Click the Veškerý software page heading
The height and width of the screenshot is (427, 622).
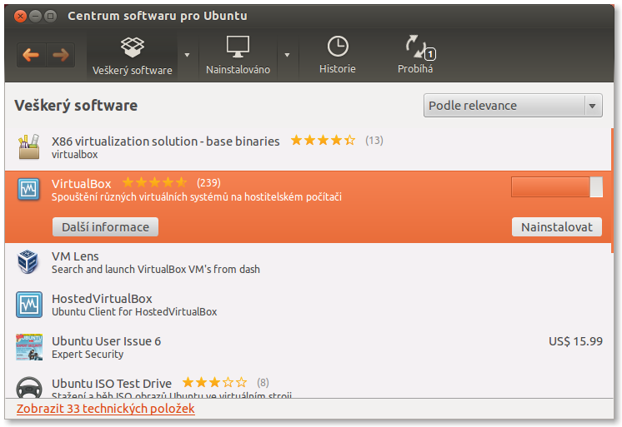pyautogui.click(x=76, y=106)
